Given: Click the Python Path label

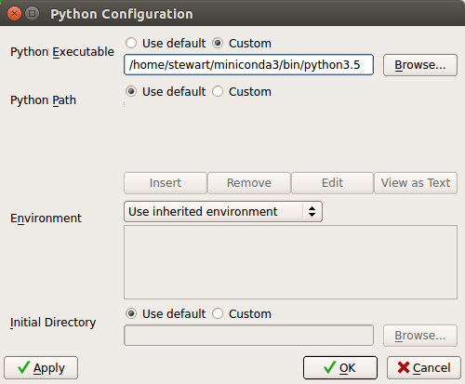Looking at the screenshot, I should coord(43,100).
